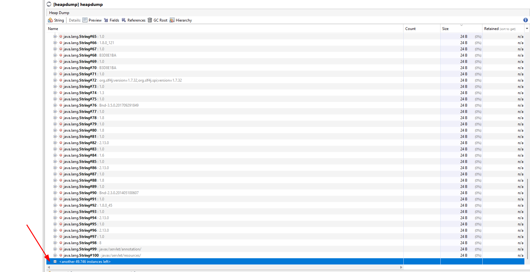
Task: Click the Hierarchy icon
Action: 172,20
